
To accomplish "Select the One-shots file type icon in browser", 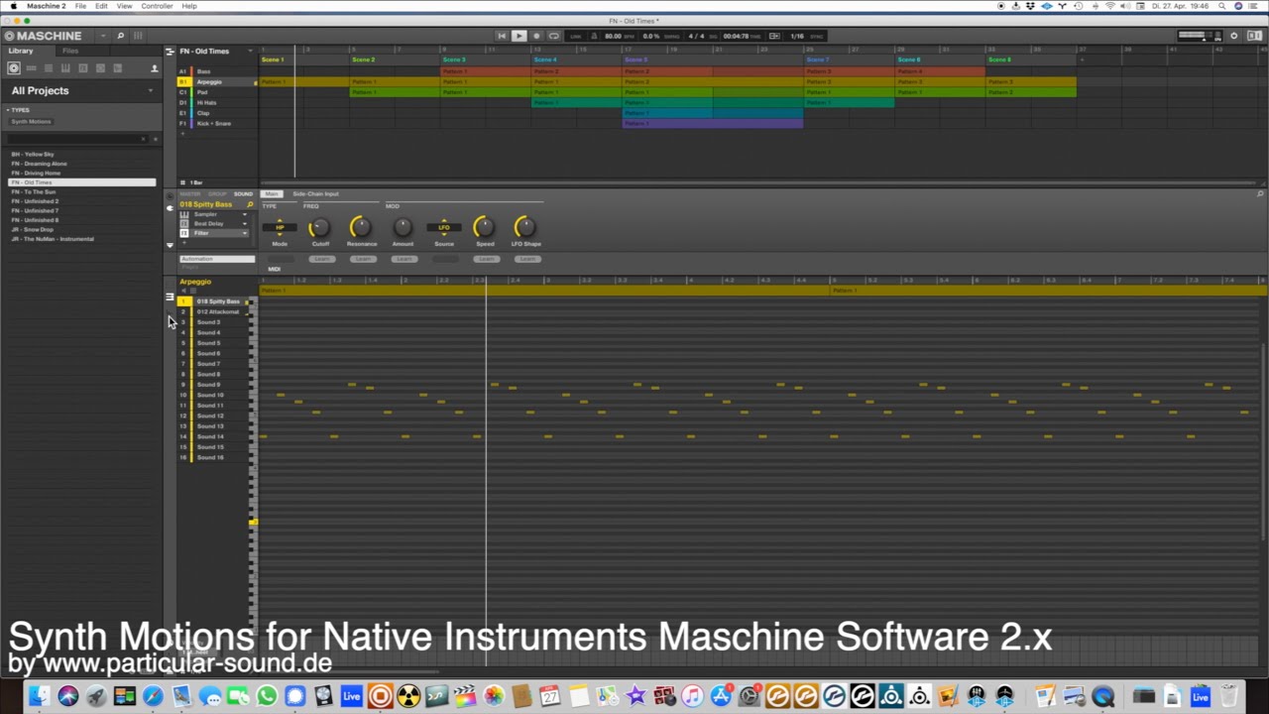I will 117,68.
